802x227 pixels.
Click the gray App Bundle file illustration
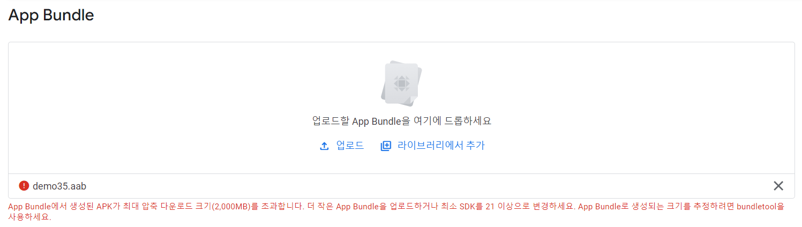(x=402, y=84)
